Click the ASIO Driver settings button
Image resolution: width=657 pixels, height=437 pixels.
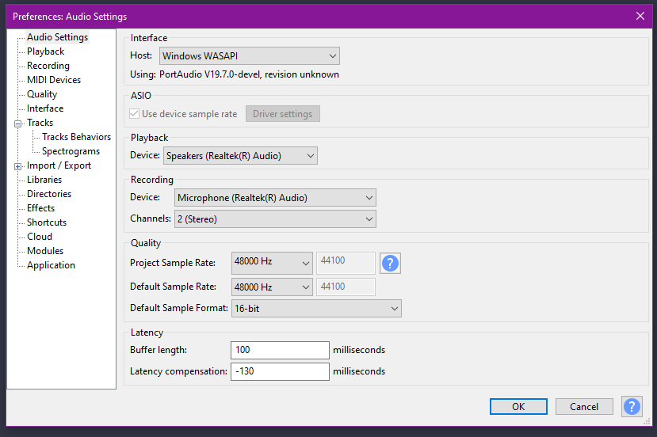(x=283, y=114)
